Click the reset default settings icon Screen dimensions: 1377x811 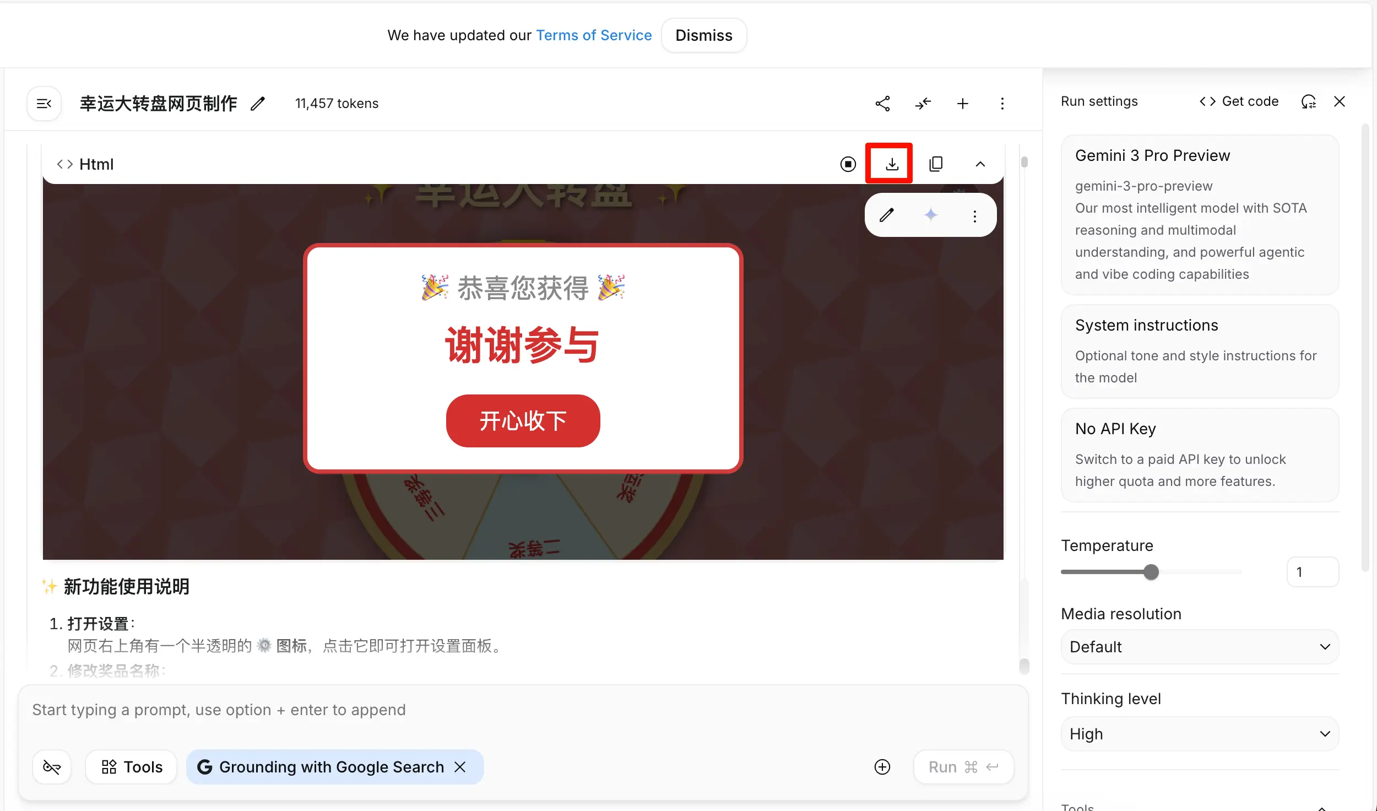pyautogui.click(x=1308, y=101)
